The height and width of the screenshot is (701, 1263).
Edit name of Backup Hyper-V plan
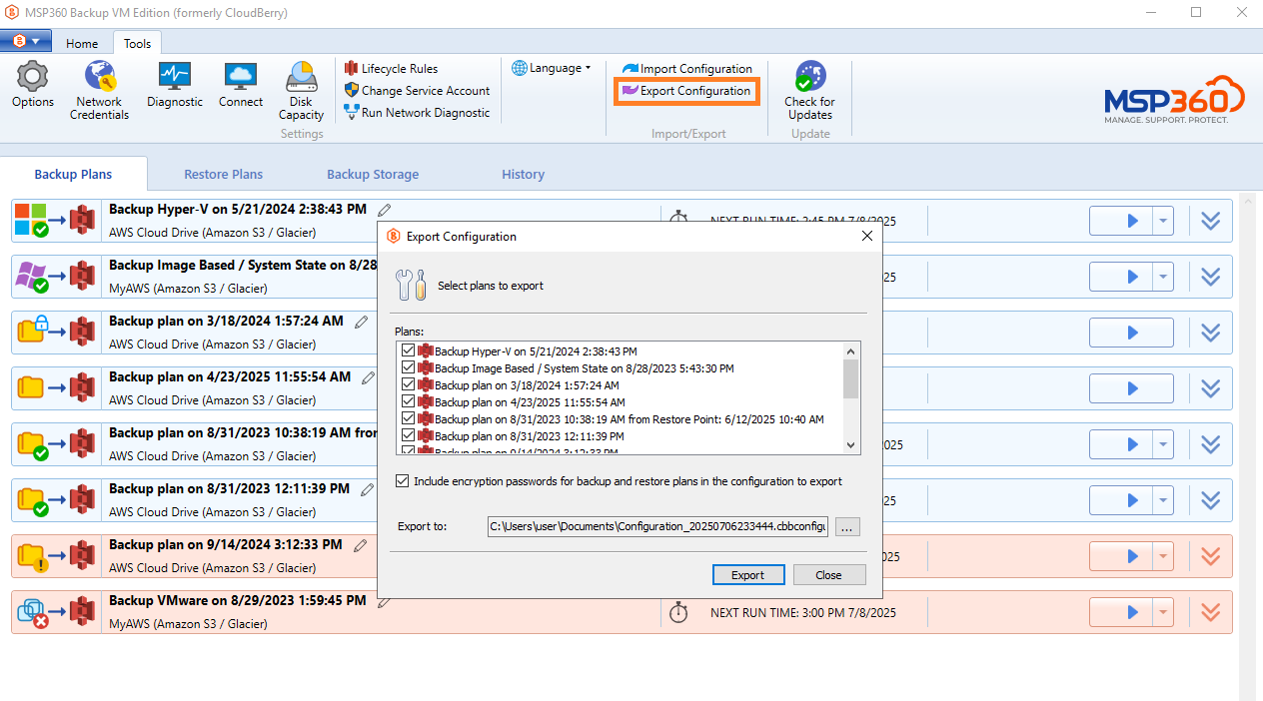coord(385,210)
